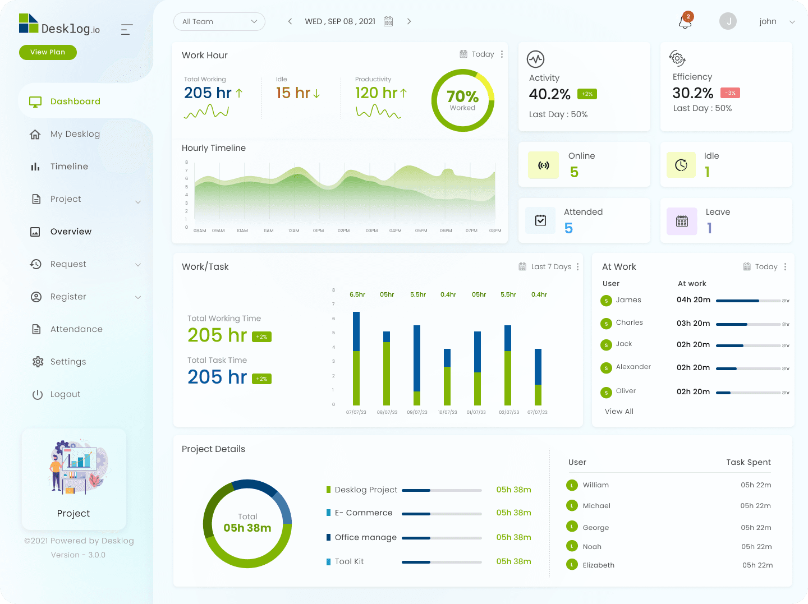This screenshot has width=808, height=604.
Task: Click the Leave calendar icon
Action: [x=682, y=221]
